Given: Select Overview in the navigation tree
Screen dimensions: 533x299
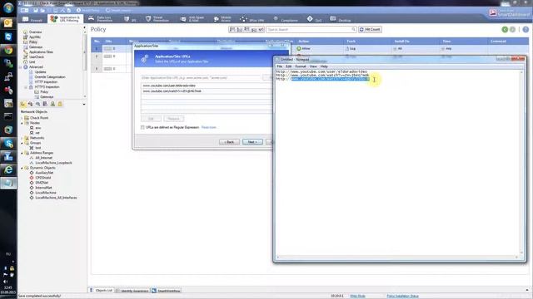Looking at the screenshot, I should click(x=32, y=32).
